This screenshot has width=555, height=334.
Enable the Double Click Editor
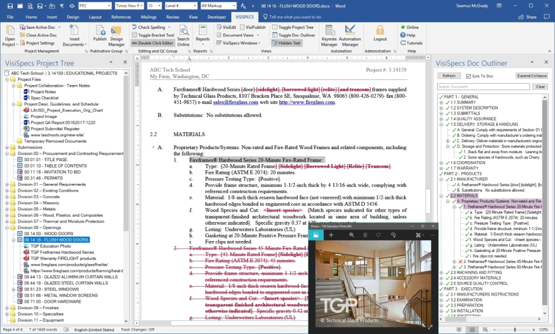tap(153, 43)
